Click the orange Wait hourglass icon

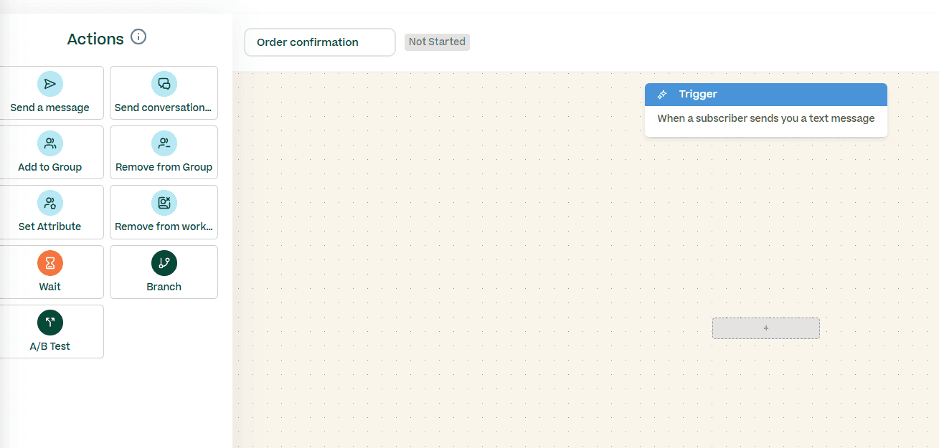pos(50,263)
